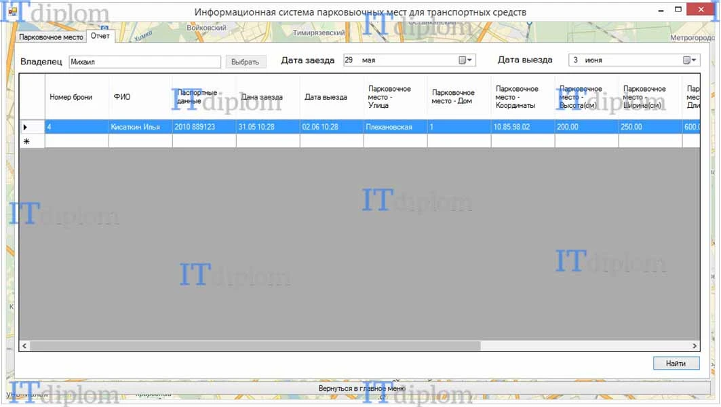The height and width of the screenshot is (407, 721).
Task: Click the width cell 250,00
Action: coord(650,127)
